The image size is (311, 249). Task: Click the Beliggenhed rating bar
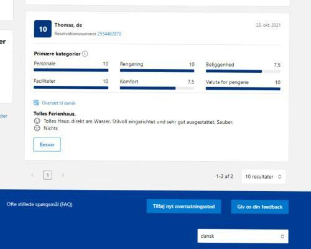pos(243,72)
